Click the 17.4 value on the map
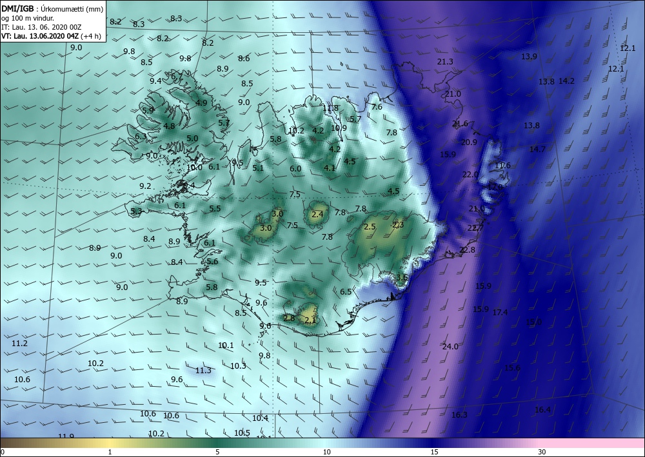645x457 pixels. click(500, 313)
